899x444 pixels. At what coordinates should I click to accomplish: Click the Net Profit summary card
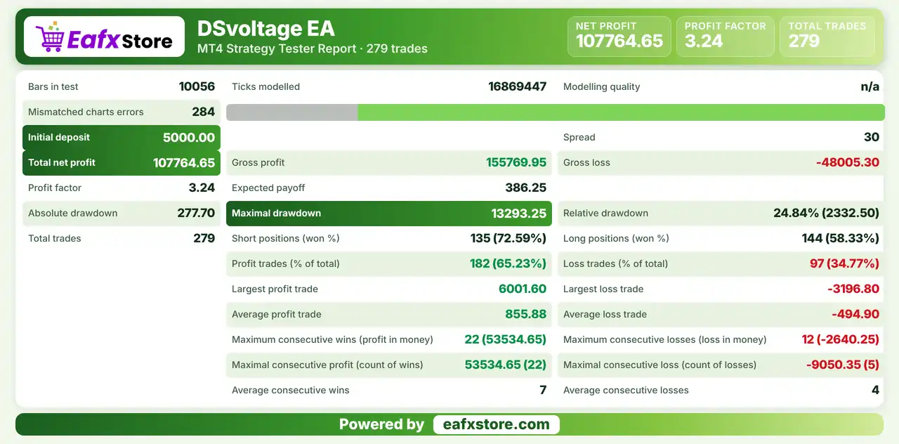(x=619, y=37)
